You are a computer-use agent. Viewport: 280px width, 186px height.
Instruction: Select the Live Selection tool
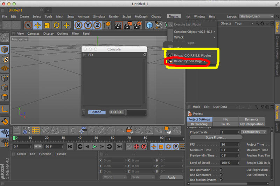pos(28,25)
